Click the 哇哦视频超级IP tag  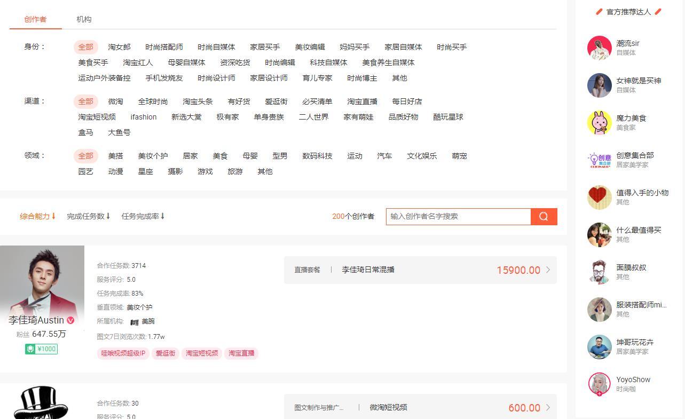[x=123, y=353]
